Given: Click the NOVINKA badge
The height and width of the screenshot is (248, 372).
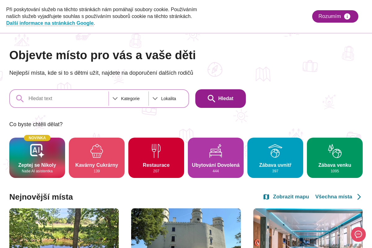Looking at the screenshot, I should (37, 138).
